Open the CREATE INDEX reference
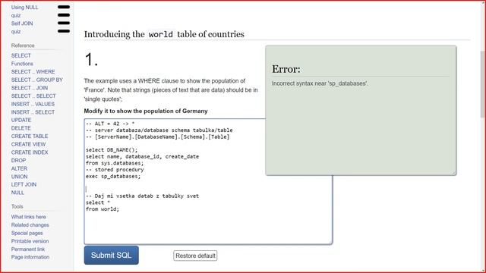 pos(30,152)
